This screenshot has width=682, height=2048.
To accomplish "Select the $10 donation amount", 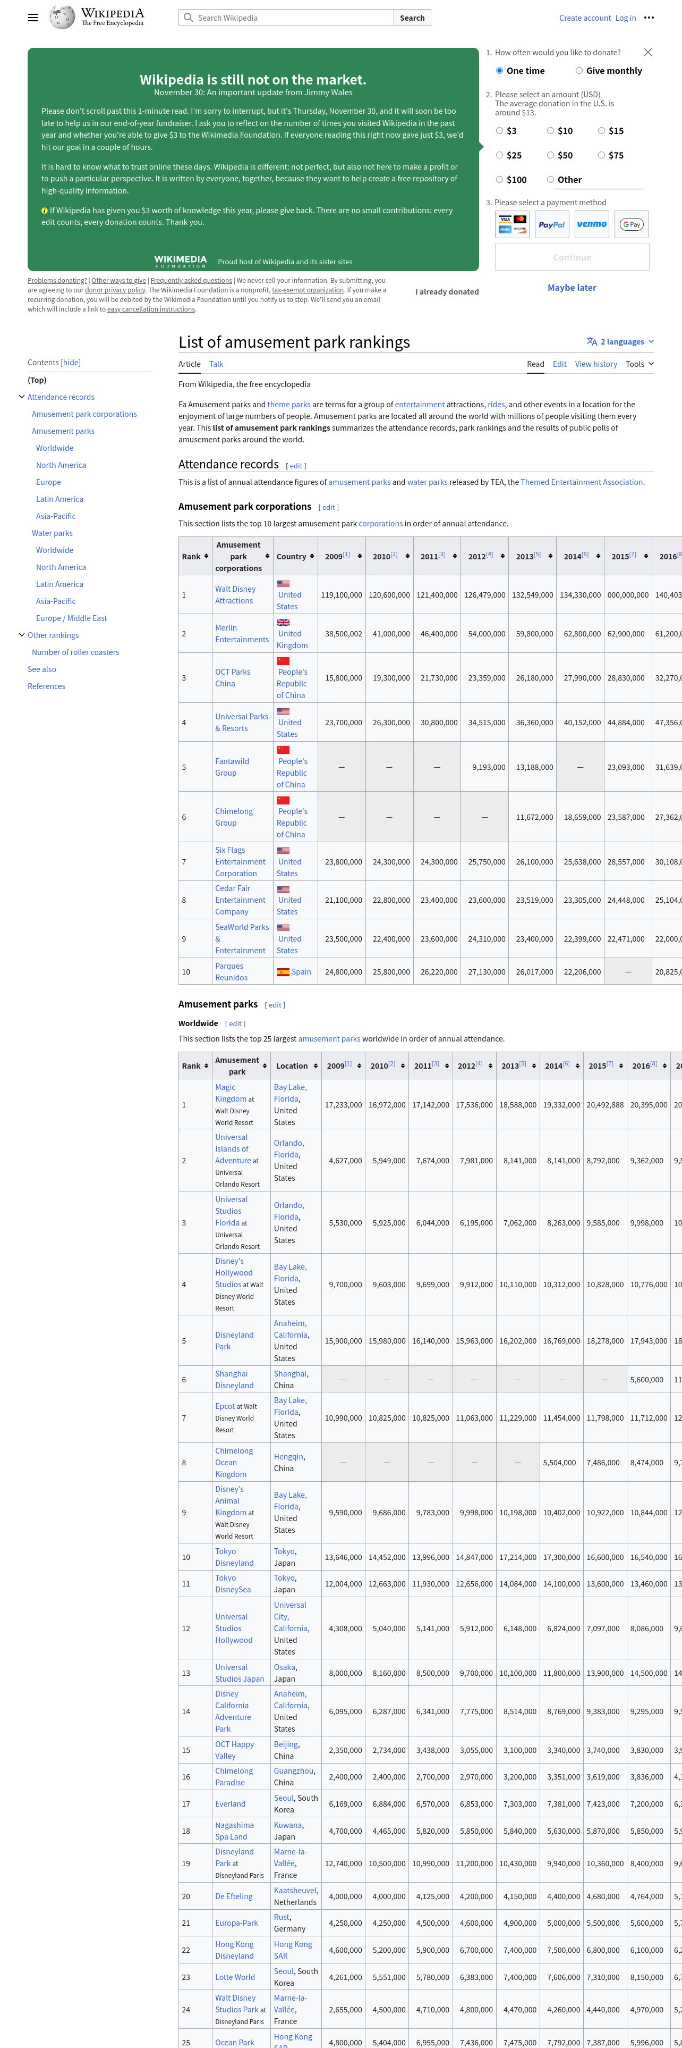I will coord(550,130).
